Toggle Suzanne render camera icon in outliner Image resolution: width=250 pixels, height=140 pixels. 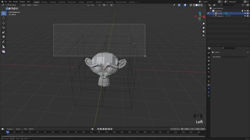tap(248, 16)
